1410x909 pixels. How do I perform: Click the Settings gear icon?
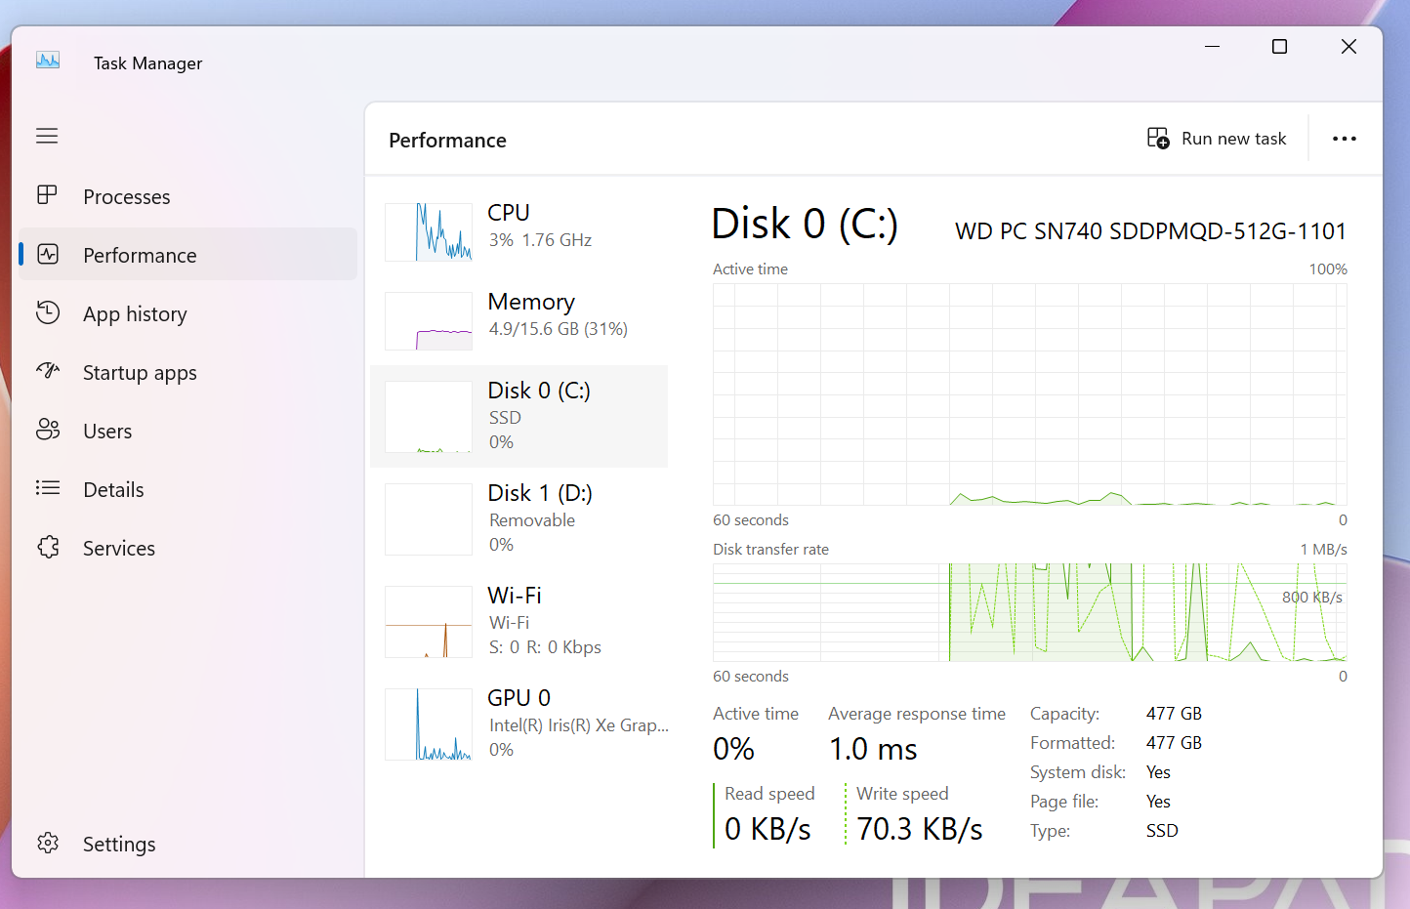point(48,843)
